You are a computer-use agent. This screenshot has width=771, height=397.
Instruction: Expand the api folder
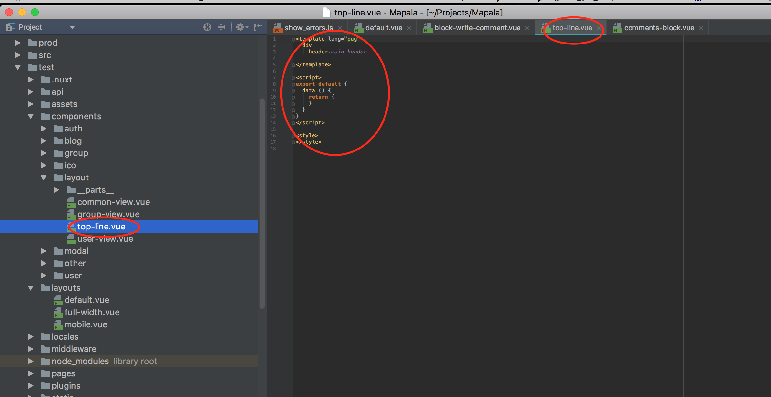pos(31,92)
